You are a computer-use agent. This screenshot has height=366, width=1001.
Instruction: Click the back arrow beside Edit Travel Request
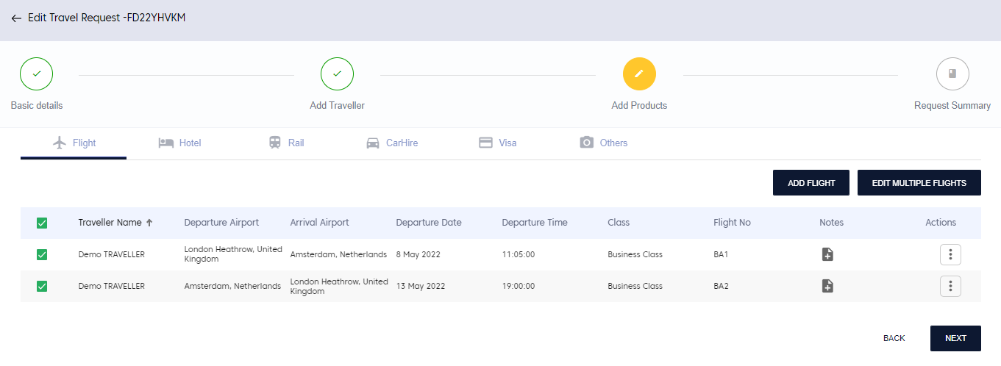click(16, 18)
